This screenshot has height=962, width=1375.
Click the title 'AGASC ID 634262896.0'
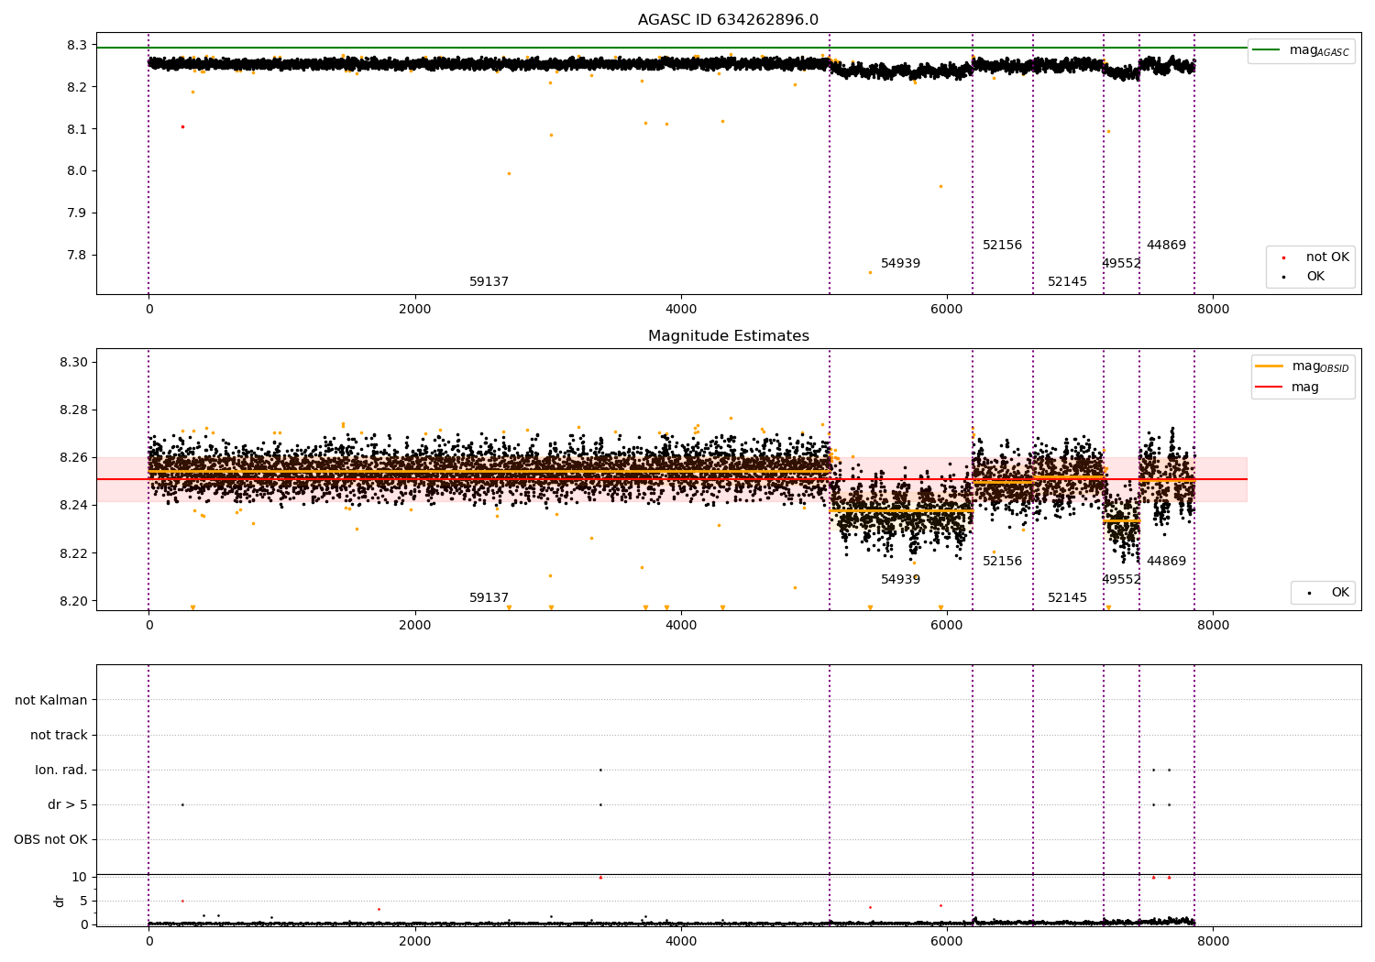tap(728, 20)
